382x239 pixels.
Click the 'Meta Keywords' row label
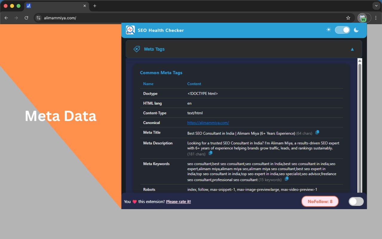(x=156, y=164)
